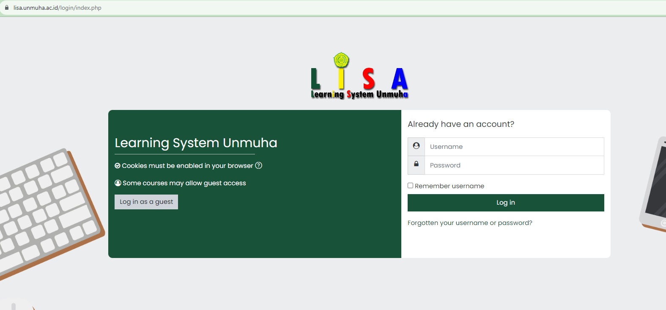This screenshot has width=666, height=310.
Task: Open Forgotten your username or password link
Action: tap(470, 223)
